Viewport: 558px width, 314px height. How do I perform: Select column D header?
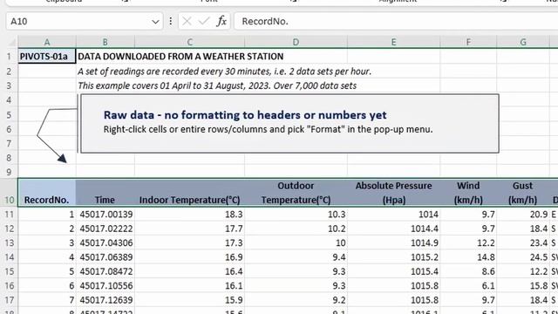click(296, 42)
